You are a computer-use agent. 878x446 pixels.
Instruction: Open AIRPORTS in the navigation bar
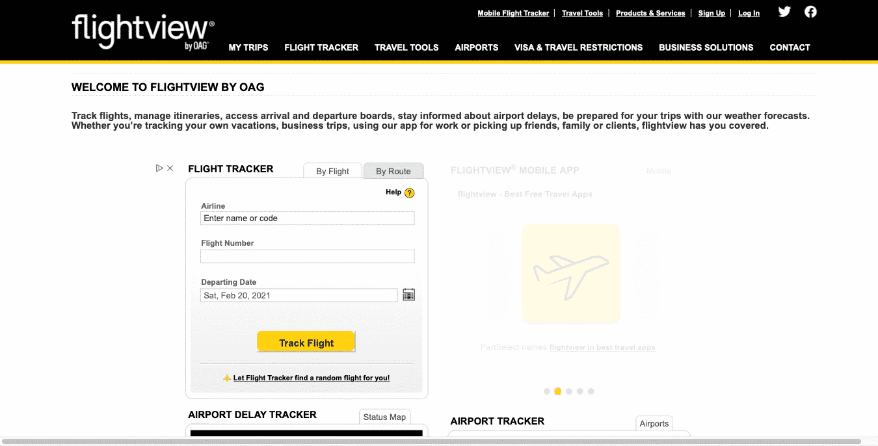point(477,47)
